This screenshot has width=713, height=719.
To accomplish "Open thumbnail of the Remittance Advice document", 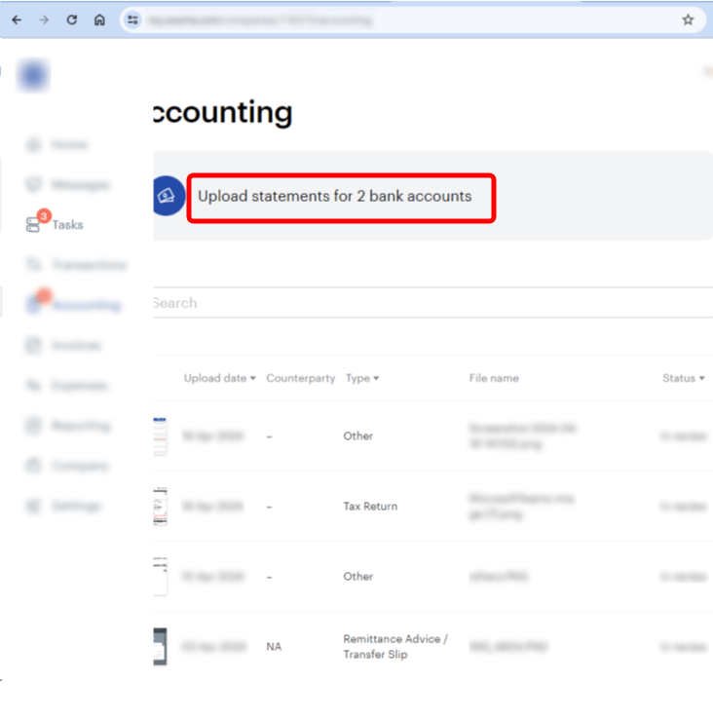I will coord(160,647).
